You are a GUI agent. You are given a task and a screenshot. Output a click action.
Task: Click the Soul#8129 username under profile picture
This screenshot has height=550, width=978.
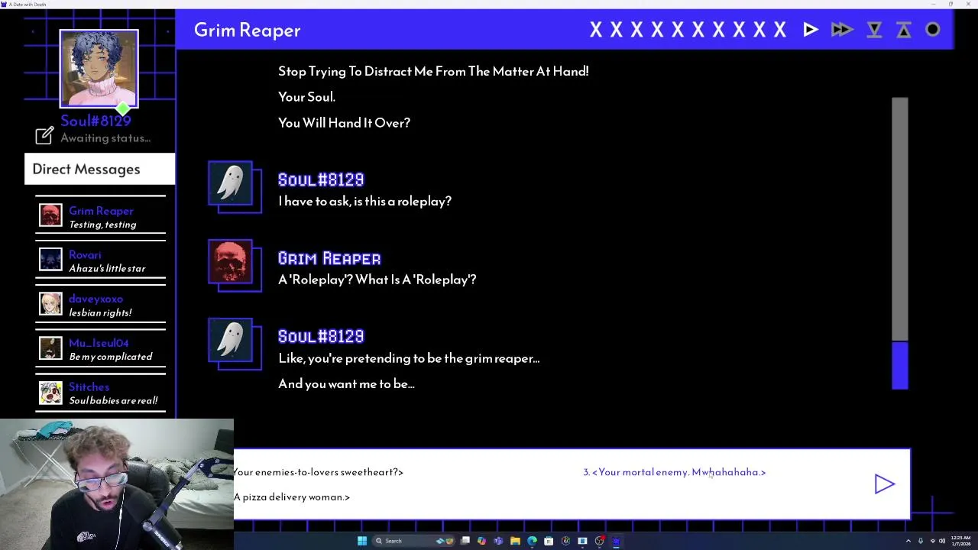[x=96, y=121]
